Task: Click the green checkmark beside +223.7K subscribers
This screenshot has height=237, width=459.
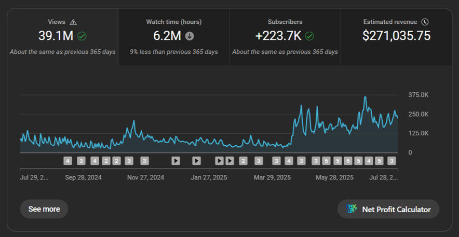Action: coord(309,36)
